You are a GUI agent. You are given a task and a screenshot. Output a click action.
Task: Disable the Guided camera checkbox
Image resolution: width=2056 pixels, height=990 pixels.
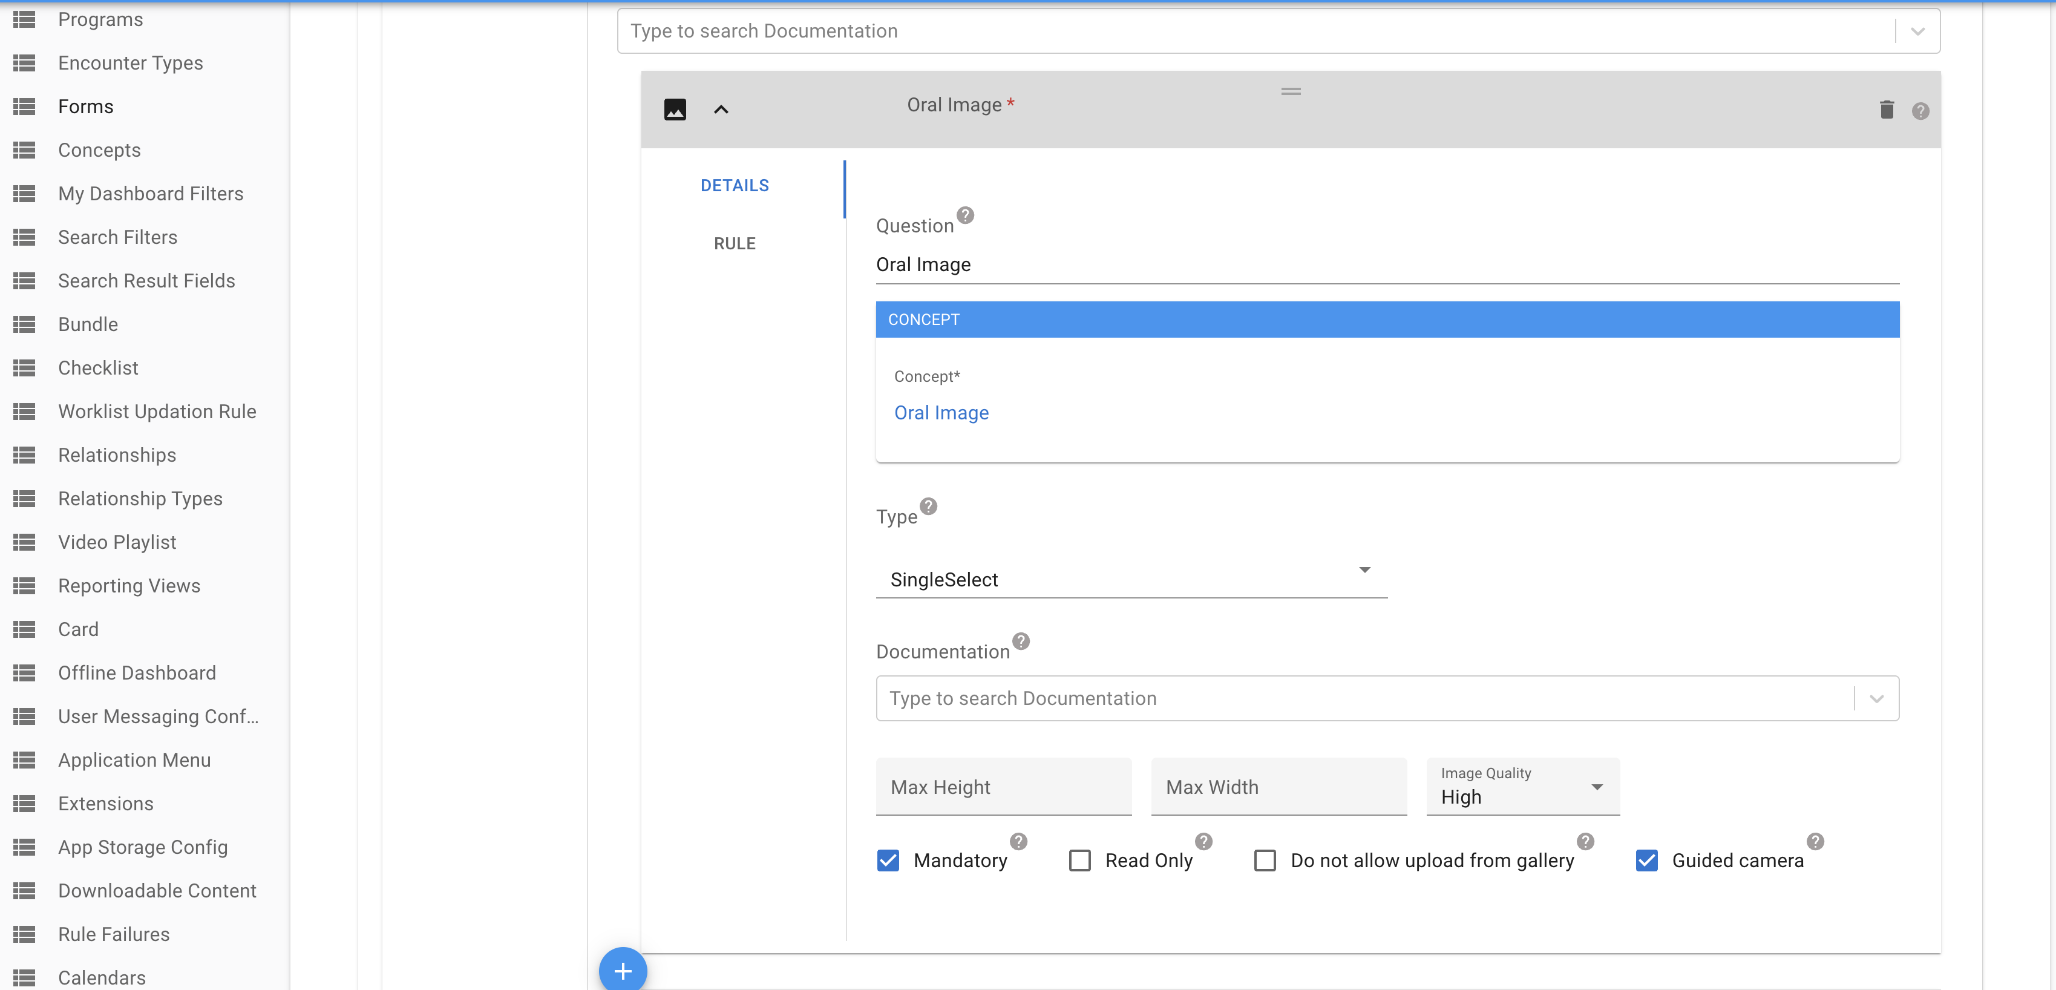[1646, 861]
